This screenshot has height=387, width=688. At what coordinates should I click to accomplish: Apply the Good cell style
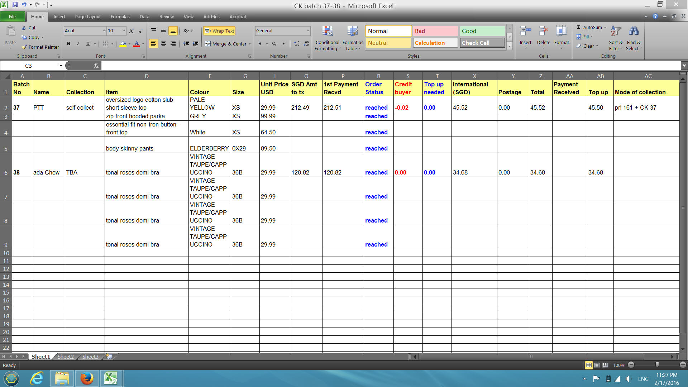482,31
